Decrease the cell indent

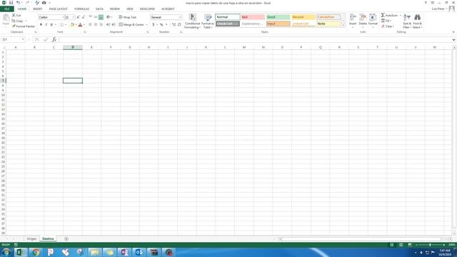(108, 25)
